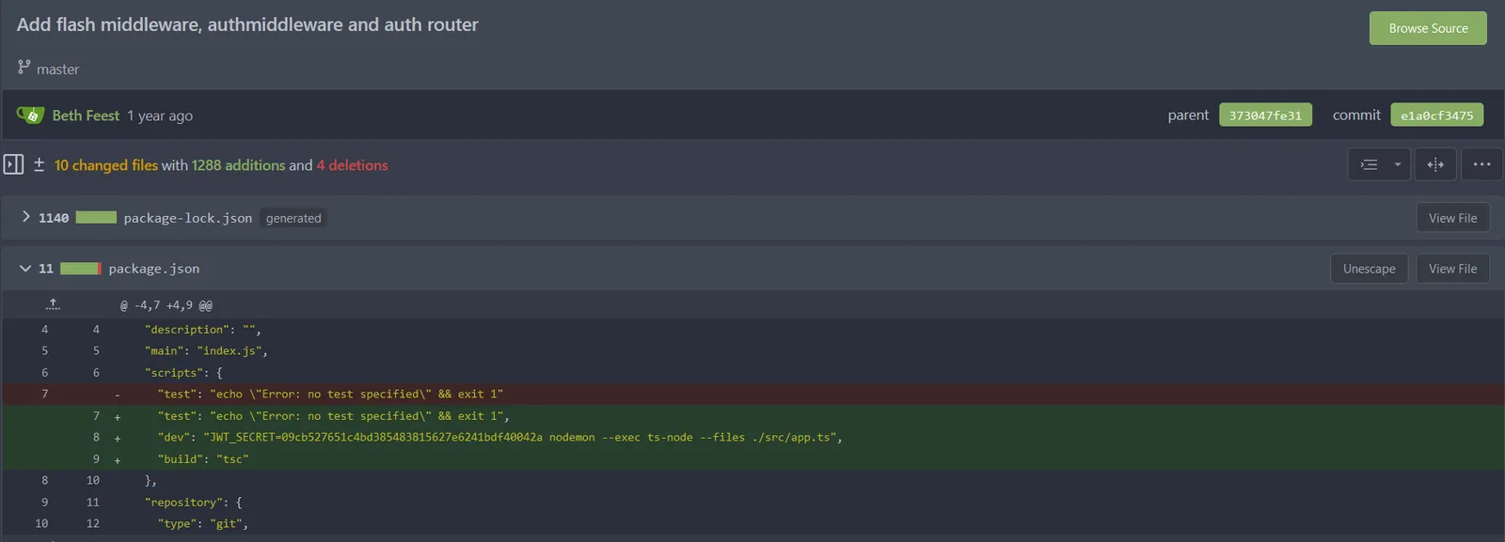Collapse the package.json file diff

coord(25,269)
